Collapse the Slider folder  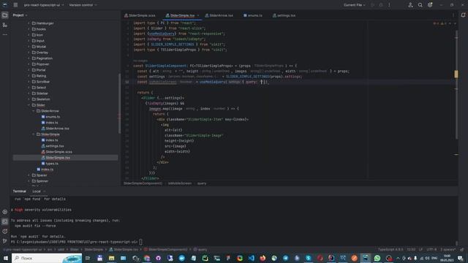click(x=29, y=105)
